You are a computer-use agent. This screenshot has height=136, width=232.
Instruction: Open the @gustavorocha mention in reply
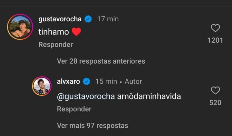click(x=86, y=97)
